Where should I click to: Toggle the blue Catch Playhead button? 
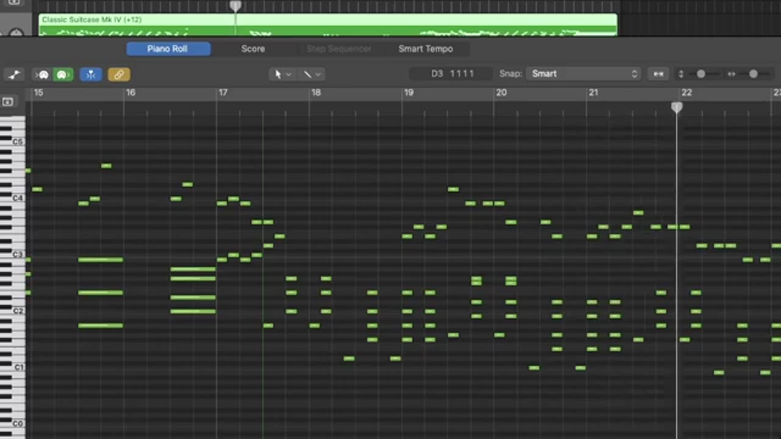click(x=90, y=74)
